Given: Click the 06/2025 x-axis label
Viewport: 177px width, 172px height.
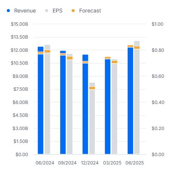Looking at the screenshot, I should point(135,163).
